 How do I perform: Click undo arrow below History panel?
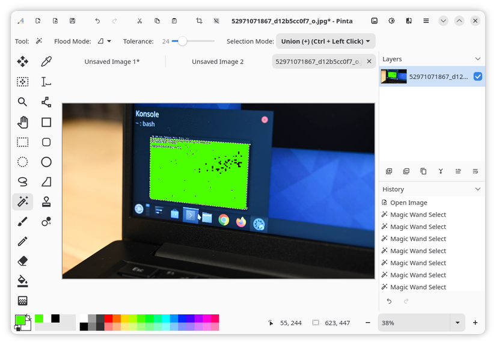pos(389,301)
